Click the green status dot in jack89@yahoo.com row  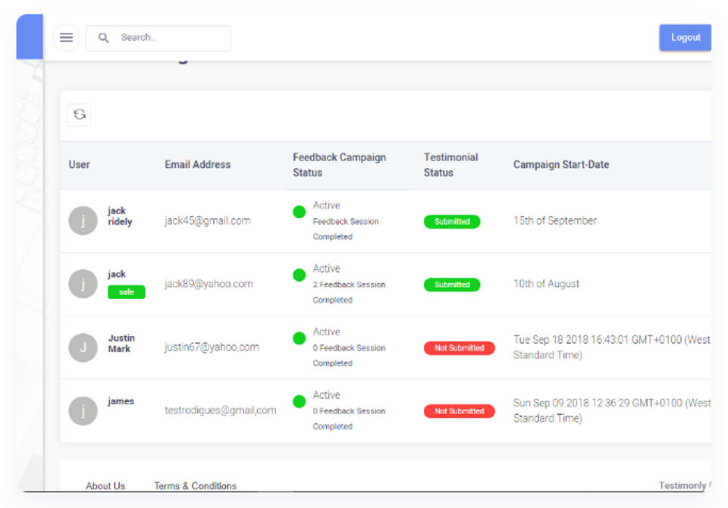pos(300,275)
